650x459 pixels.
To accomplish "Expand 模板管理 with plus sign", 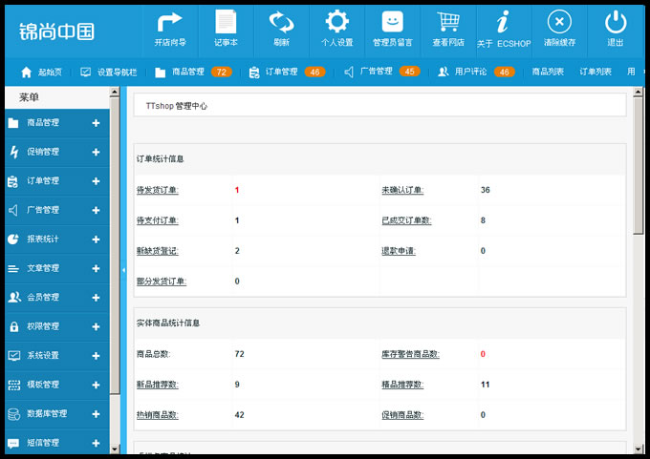I will 96,385.
